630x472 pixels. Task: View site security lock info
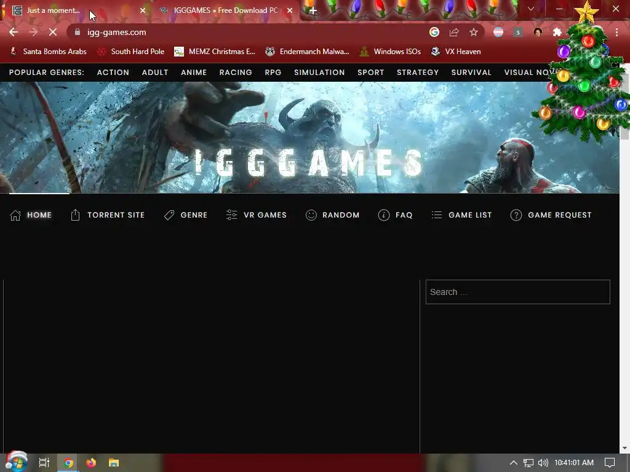click(x=78, y=32)
